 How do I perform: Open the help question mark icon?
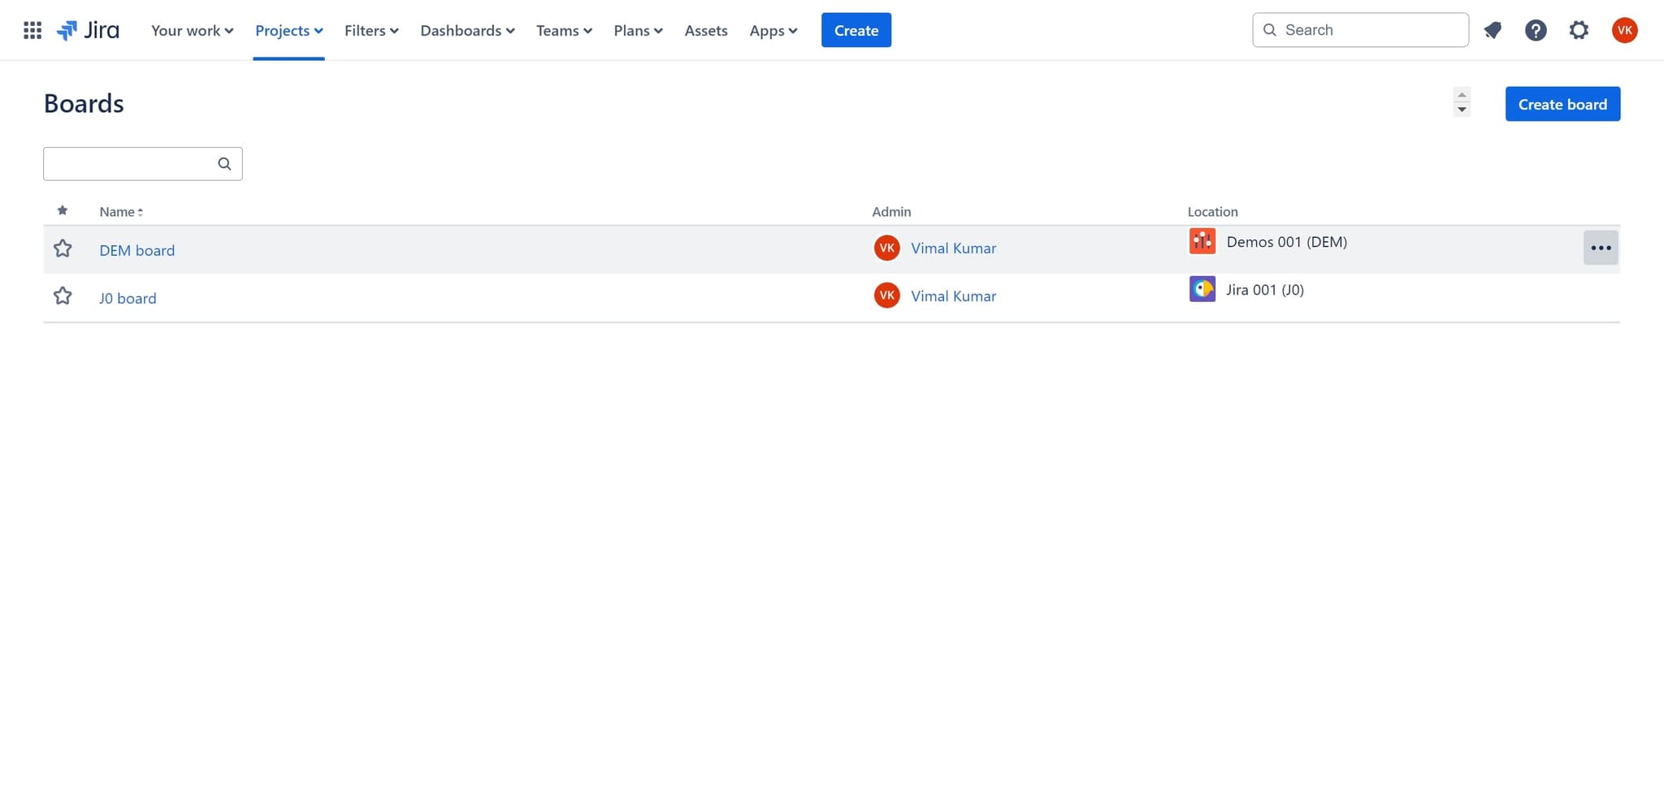pyautogui.click(x=1535, y=30)
